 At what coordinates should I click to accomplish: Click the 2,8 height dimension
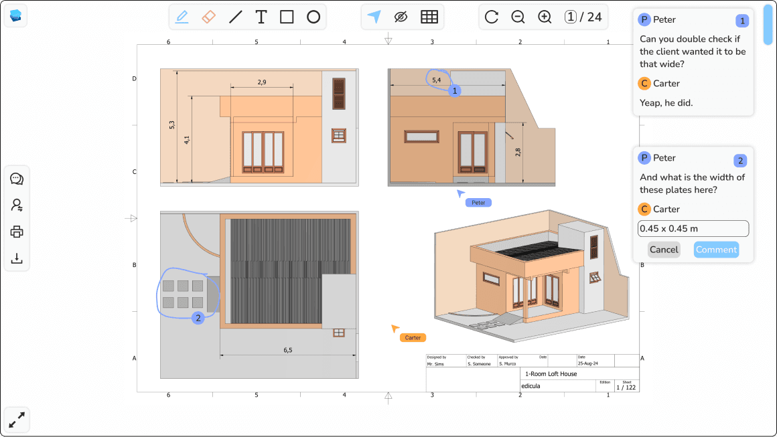pyautogui.click(x=518, y=152)
